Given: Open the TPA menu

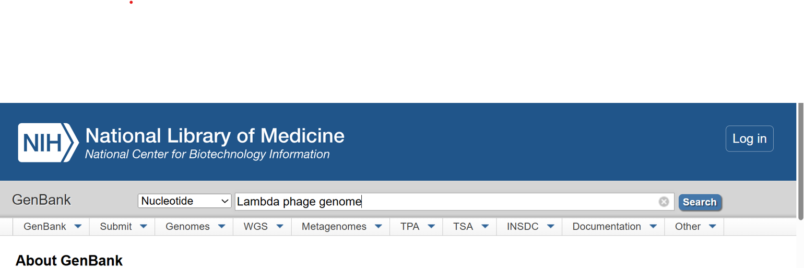Looking at the screenshot, I should pyautogui.click(x=410, y=227).
